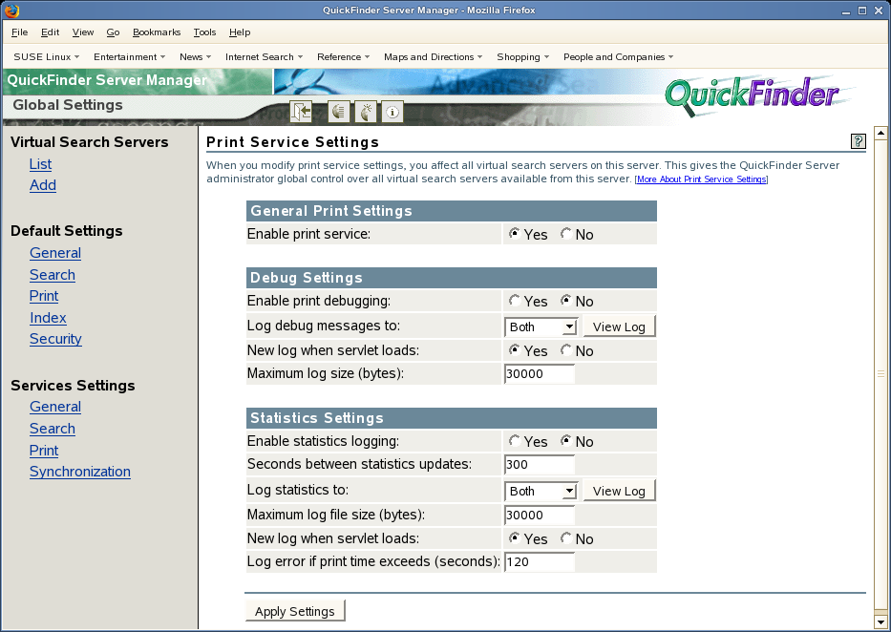The width and height of the screenshot is (891, 632).
Task: Select No for Debug New log when servlet loads
Action: pyautogui.click(x=566, y=349)
